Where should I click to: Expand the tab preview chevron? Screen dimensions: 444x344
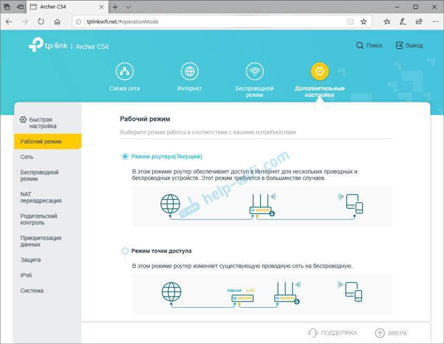(x=128, y=7)
